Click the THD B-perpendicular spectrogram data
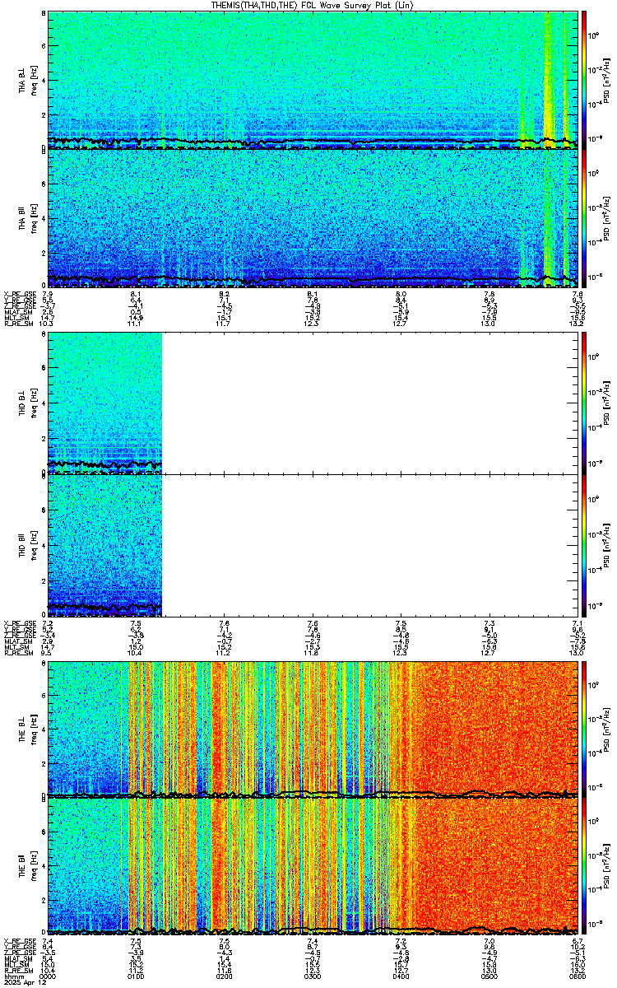This screenshot has width=617, height=988. [x=104, y=402]
